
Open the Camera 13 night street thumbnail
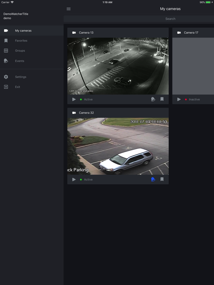click(x=118, y=66)
